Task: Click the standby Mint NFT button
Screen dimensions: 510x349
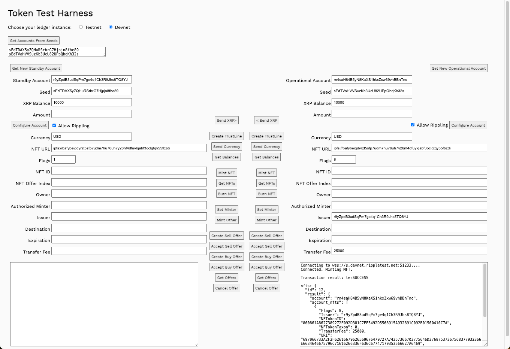Action: pos(227,173)
